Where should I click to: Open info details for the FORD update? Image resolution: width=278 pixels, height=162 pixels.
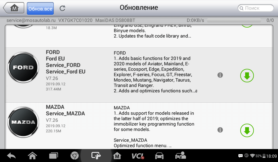(x=220, y=75)
